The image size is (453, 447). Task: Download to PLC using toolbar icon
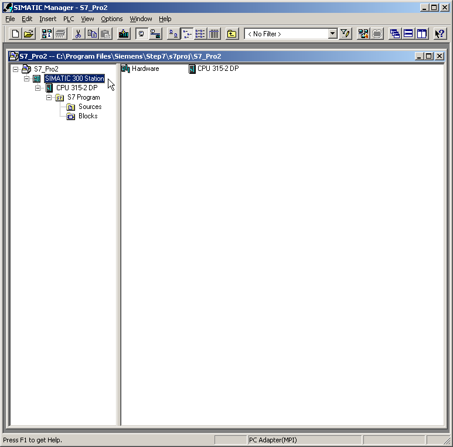124,34
